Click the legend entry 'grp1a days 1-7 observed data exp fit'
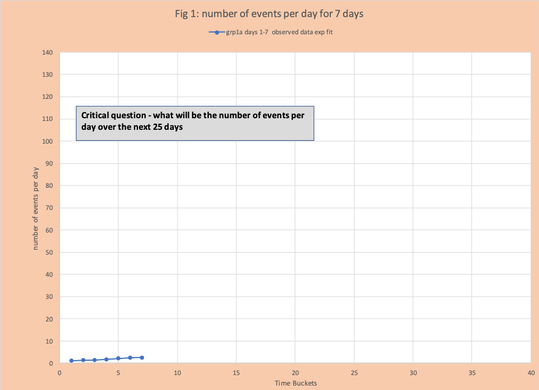The height and width of the screenshot is (390, 539). (x=271, y=32)
